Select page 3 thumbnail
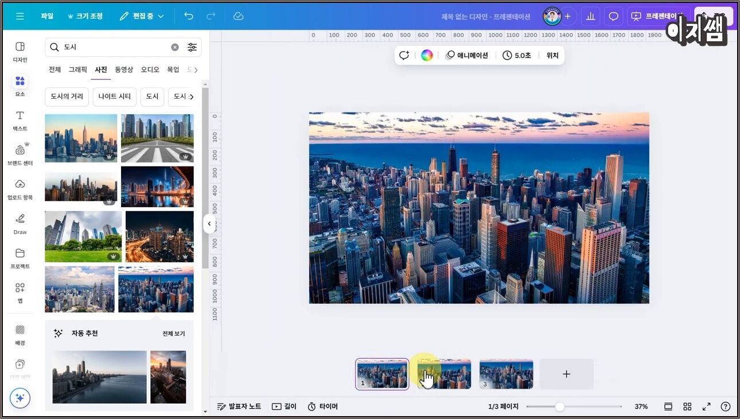740x419 pixels. pyautogui.click(x=506, y=374)
